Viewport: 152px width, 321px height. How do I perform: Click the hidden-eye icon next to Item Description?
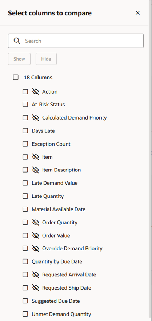[x=35, y=170]
